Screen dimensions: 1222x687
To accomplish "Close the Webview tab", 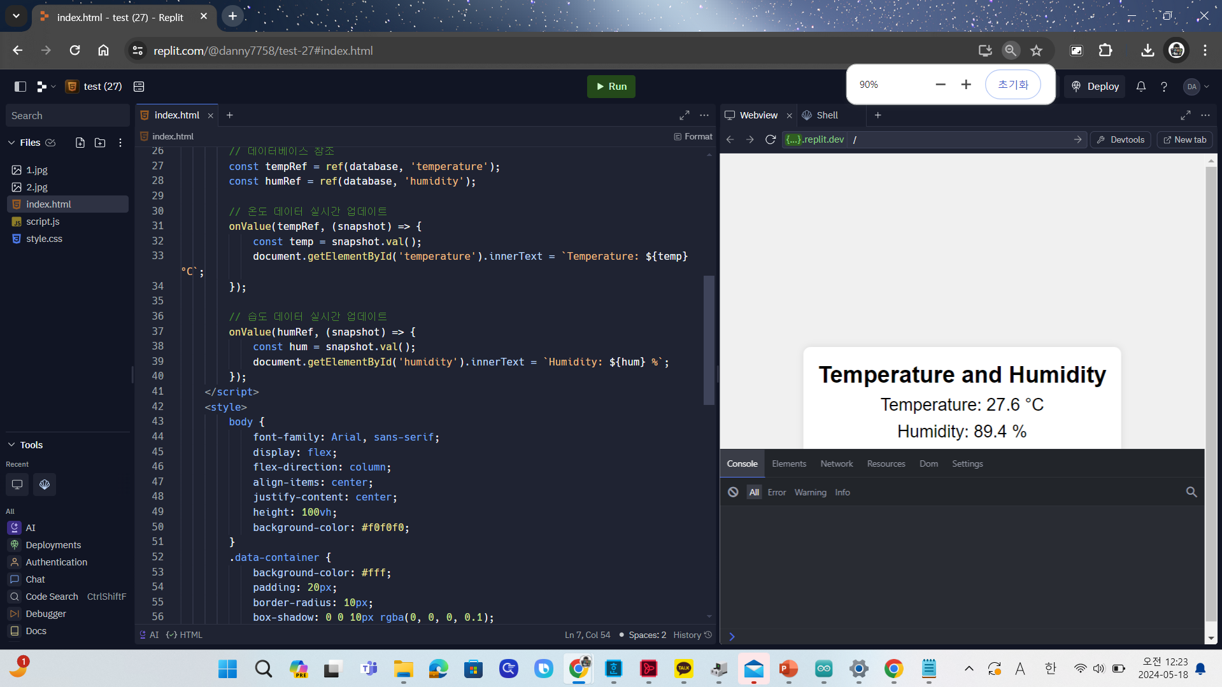I will 790,116.
